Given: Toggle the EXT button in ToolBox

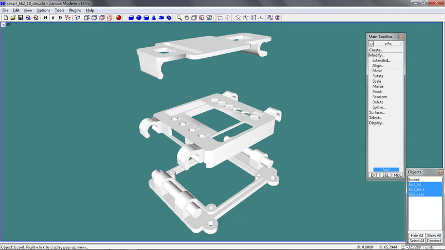Looking at the screenshot, I should click(374, 175).
